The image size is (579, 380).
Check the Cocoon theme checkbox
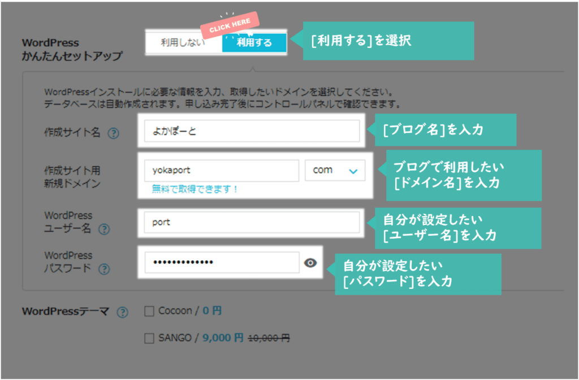click(x=149, y=312)
